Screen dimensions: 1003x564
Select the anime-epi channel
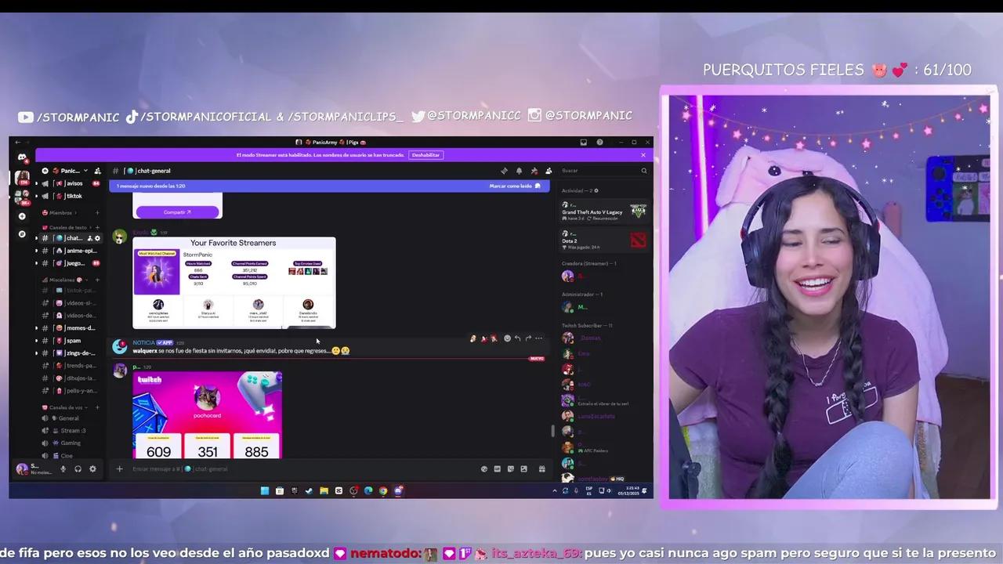(71, 251)
